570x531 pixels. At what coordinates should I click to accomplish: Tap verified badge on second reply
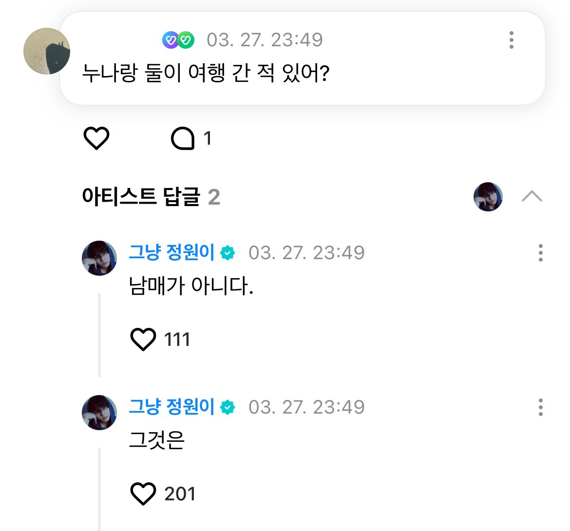[x=228, y=408]
